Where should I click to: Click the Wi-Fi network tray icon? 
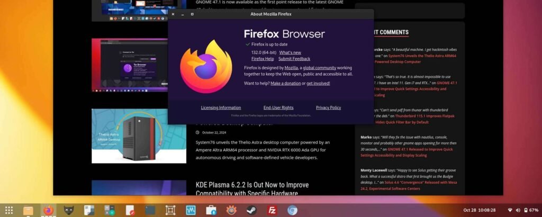tap(510, 210)
